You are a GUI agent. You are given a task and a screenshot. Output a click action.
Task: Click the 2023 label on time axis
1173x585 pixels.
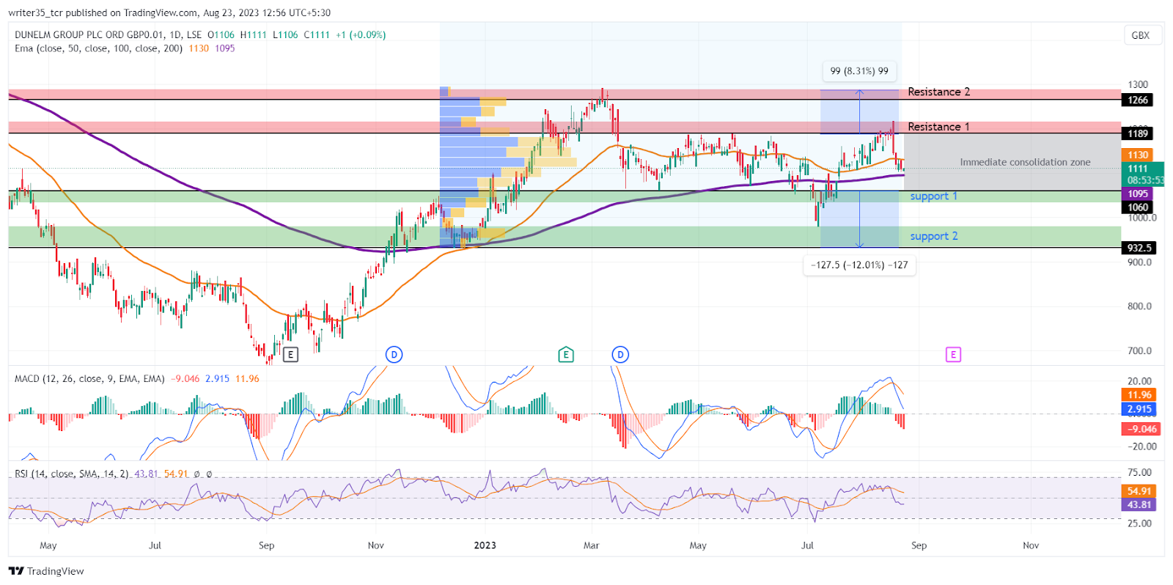click(x=485, y=545)
